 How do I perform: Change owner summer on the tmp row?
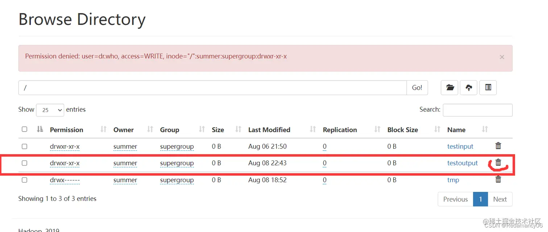pyautogui.click(x=125, y=180)
